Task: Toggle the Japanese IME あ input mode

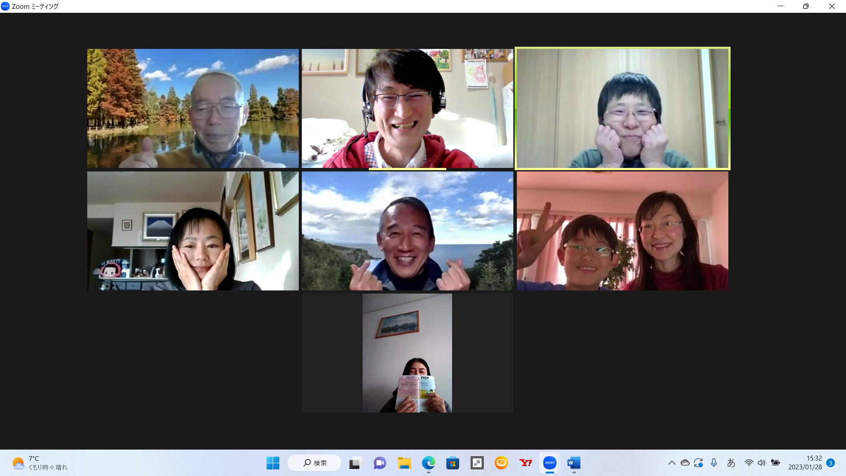Action: 731,463
